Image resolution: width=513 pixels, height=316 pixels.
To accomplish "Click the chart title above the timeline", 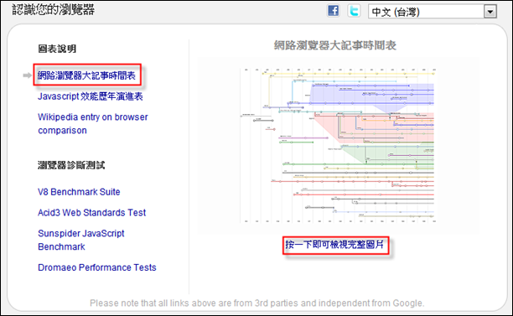I will click(x=335, y=45).
